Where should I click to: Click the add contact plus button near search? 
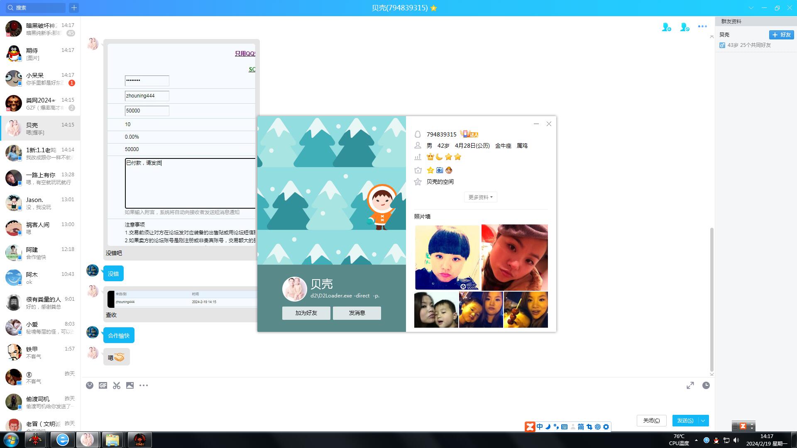(x=74, y=7)
